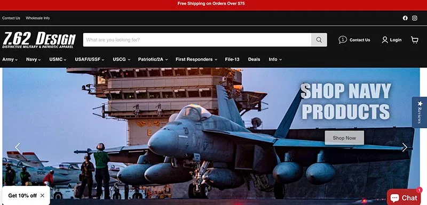427x205 pixels.
Task: Click the Free Shipping announcement banner
Action: point(211,4)
